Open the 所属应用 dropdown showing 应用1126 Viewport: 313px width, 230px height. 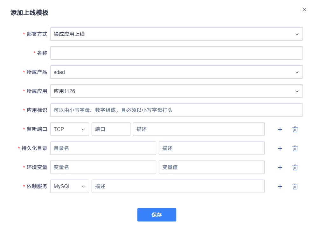pyautogui.click(x=176, y=91)
